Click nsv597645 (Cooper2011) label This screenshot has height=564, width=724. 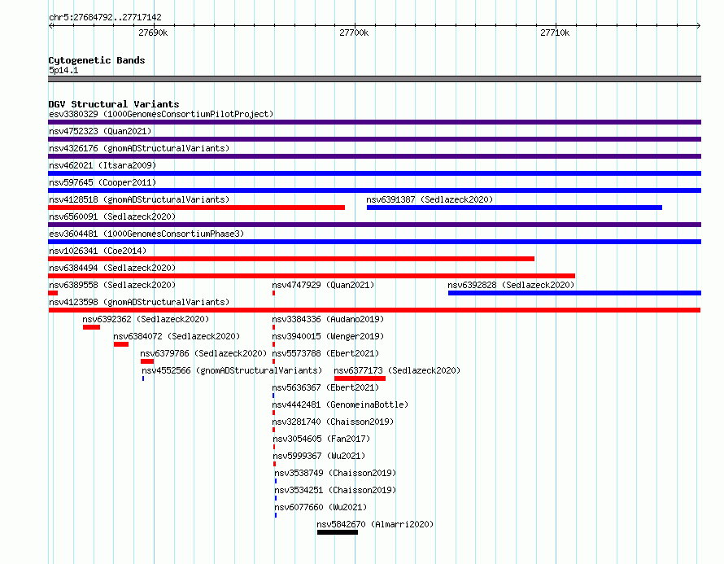[x=102, y=182]
